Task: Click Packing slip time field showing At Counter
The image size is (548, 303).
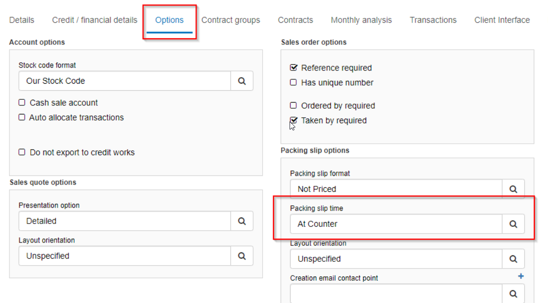Action: [396, 224]
